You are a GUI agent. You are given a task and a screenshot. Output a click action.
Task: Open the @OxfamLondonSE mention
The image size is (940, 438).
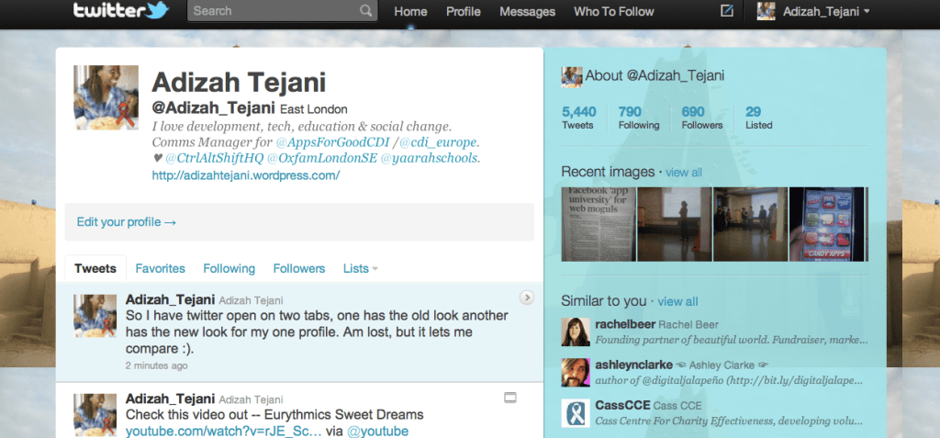(322, 159)
